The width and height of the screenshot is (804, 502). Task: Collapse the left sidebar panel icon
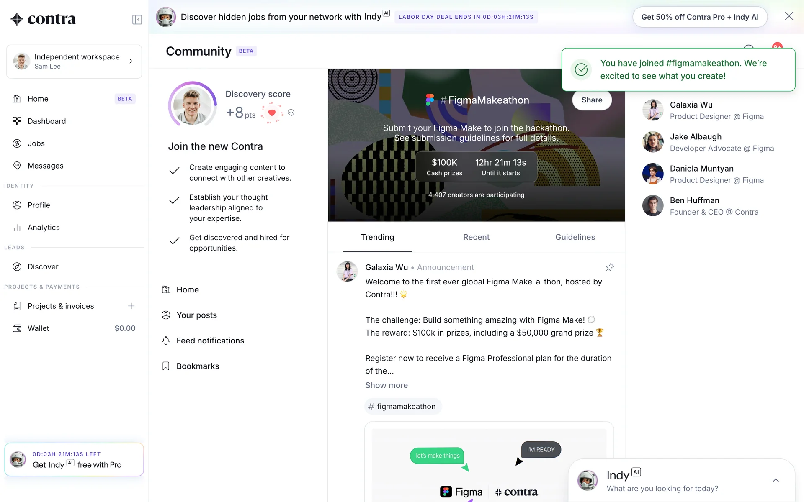click(x=137, y=20)
